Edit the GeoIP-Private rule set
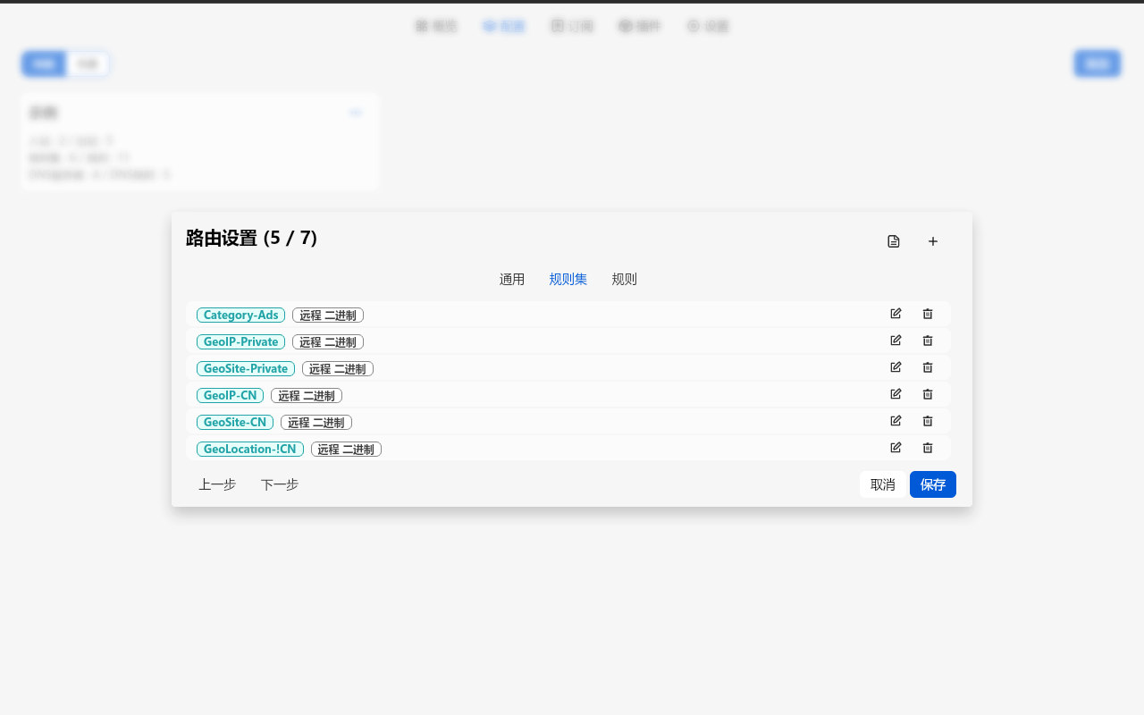 click(896, 341)
